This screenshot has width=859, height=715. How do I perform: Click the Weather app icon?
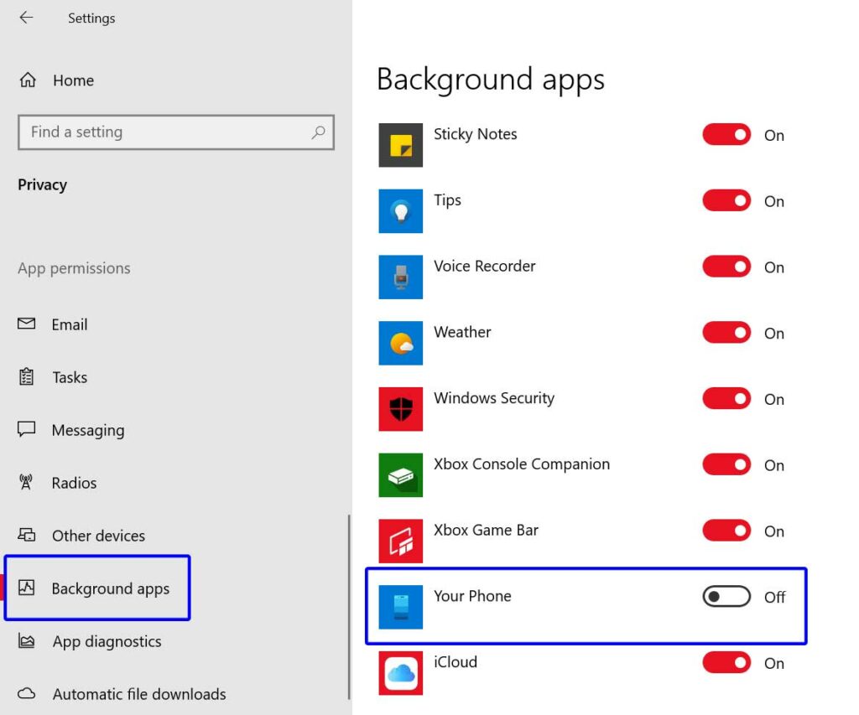pos(400,344)
